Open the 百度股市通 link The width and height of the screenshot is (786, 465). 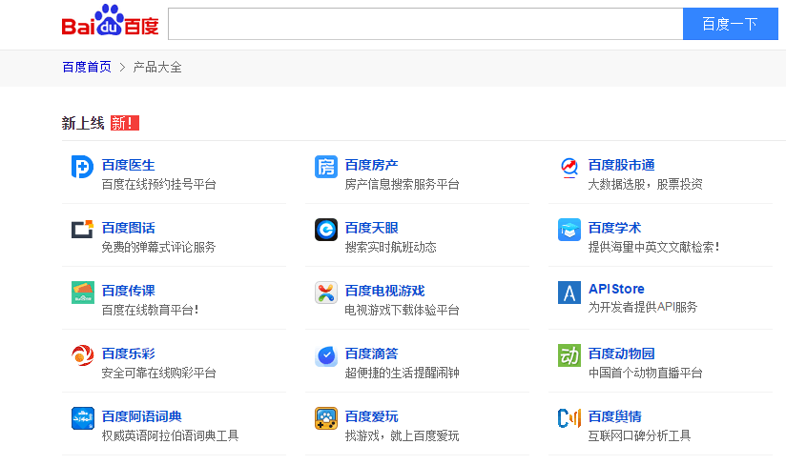coord(622,165)
